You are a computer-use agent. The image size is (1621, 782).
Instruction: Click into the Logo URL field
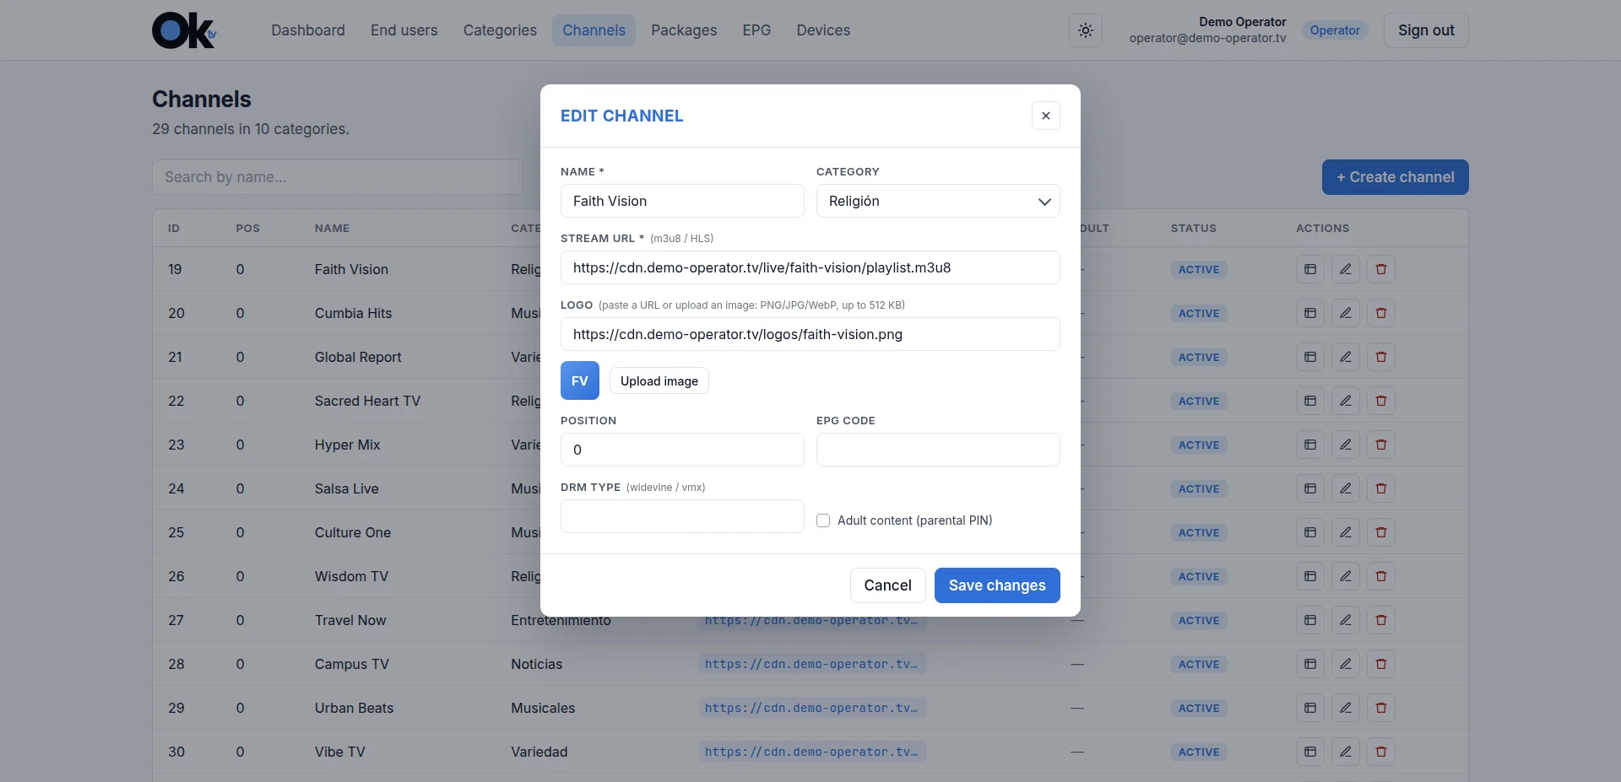tap(810, 334)
